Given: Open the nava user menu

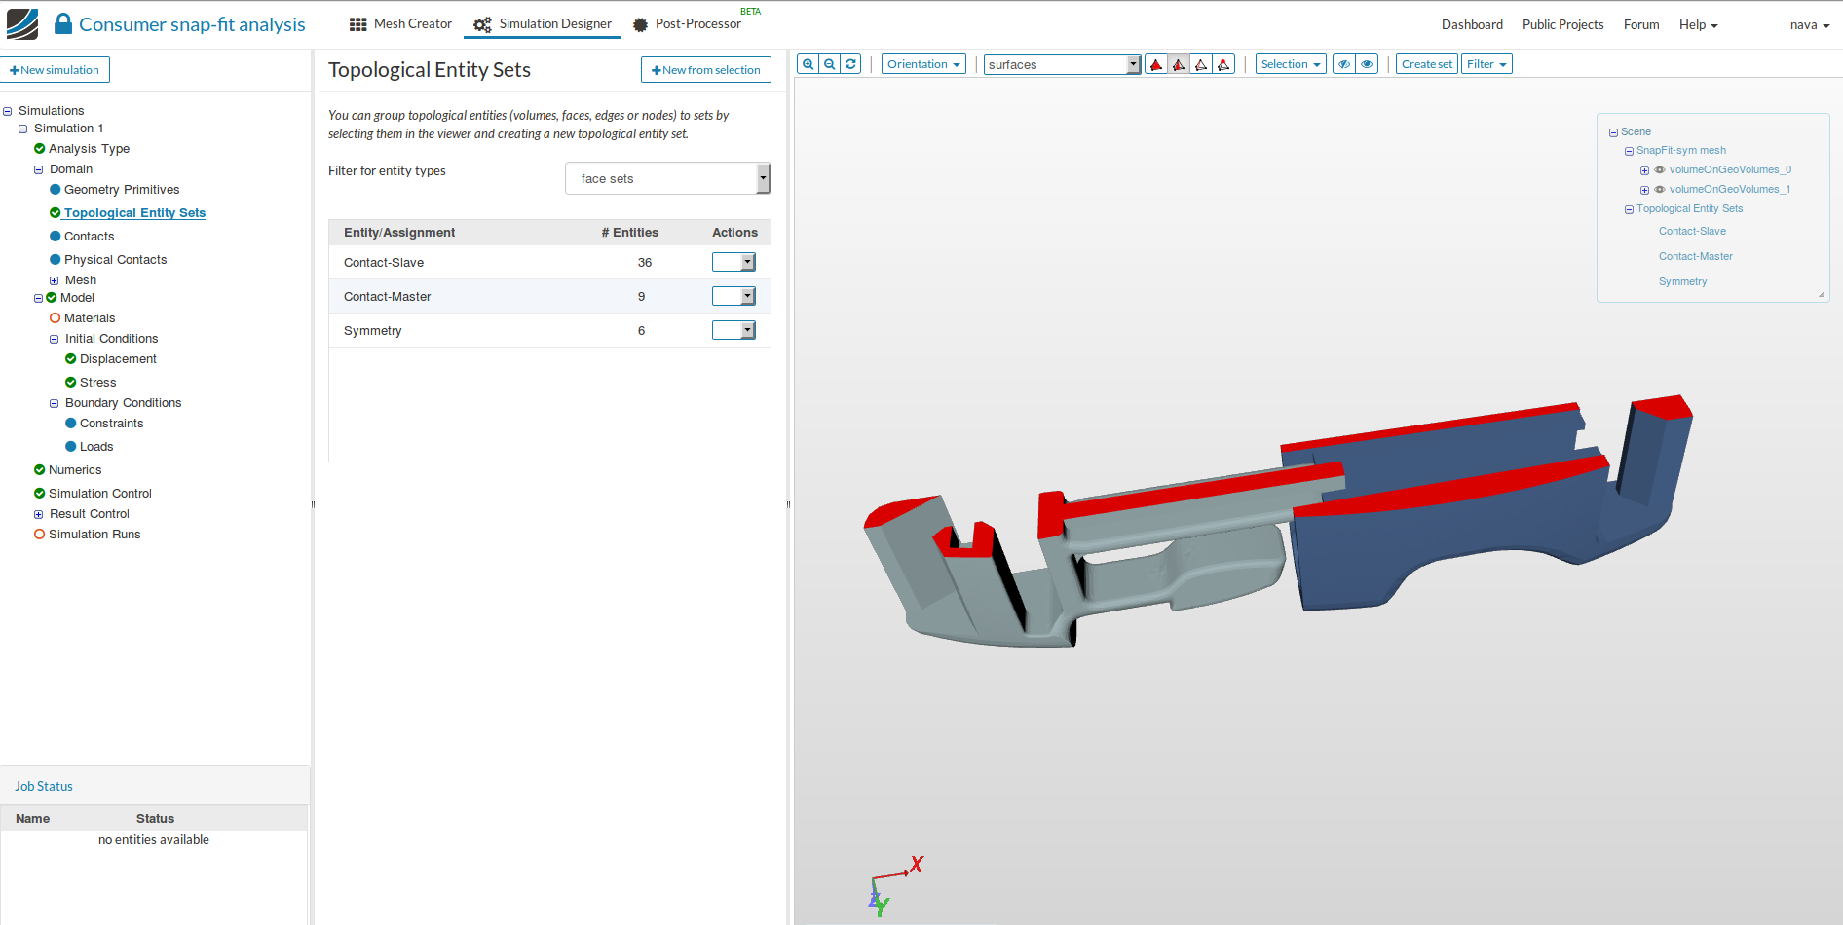Looking at the screenshot, I should [1809, 24].
